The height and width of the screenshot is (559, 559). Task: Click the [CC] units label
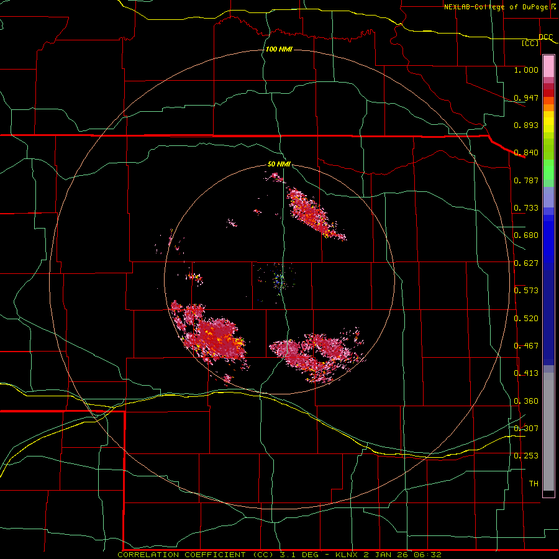tap(530, 43)
